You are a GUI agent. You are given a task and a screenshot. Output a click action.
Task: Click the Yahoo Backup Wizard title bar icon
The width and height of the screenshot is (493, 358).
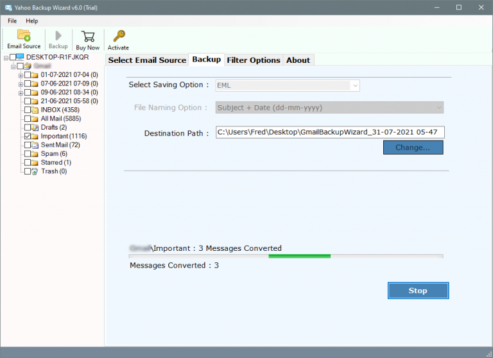pyautogui.click(x=8, y=8)
